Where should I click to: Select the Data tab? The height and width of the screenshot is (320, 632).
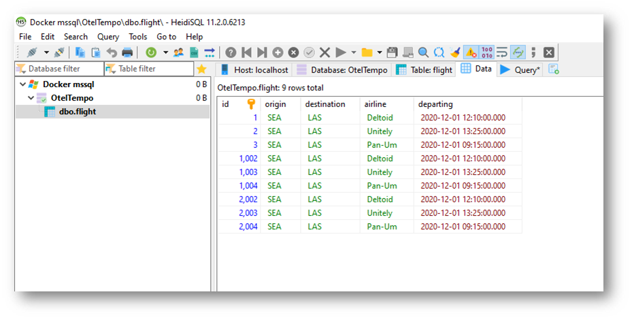coord(476,69)
